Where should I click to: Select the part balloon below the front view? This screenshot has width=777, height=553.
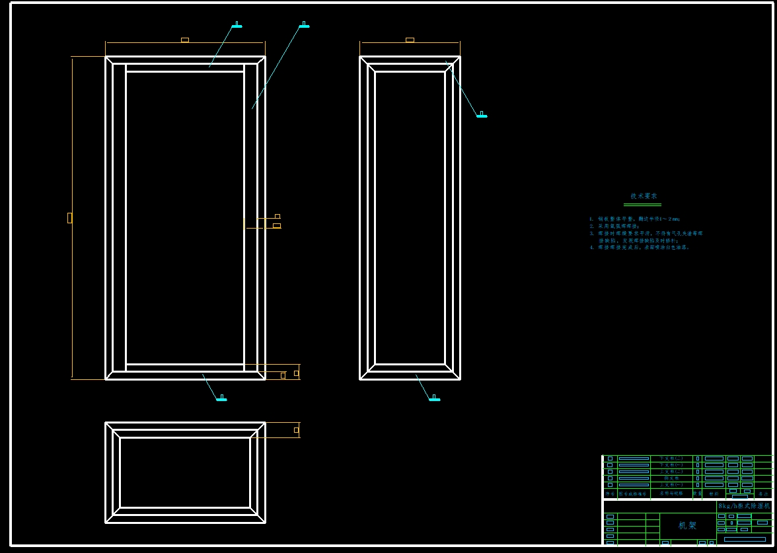[x=221, y=398]
